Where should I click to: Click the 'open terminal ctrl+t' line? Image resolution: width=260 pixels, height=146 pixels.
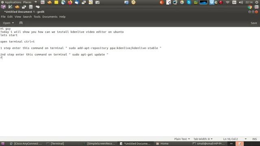tap(17, 41)
